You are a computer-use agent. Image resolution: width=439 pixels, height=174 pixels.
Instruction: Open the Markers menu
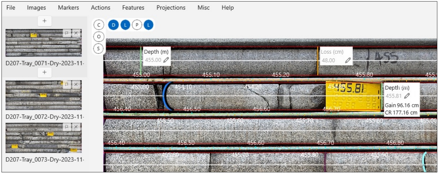point(68,8)
